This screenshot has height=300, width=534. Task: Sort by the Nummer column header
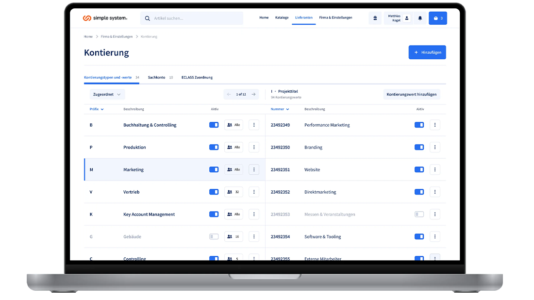coord(280,109)
